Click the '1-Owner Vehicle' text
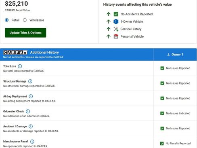This screenshot has height=148, width=197. coord(132,21)
